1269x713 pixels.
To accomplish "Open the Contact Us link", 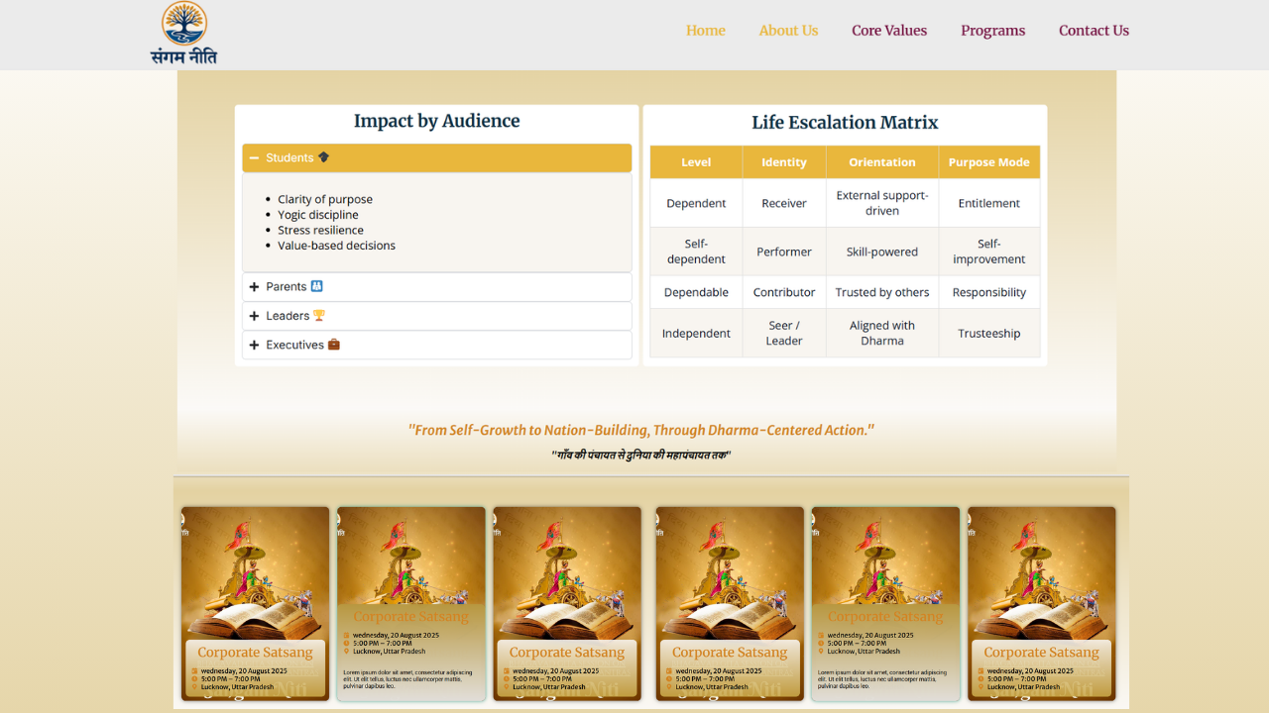I will tap(1094, 31).
